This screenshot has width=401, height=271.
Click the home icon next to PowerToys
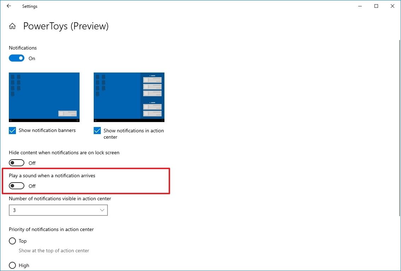(x=12, y=26)
